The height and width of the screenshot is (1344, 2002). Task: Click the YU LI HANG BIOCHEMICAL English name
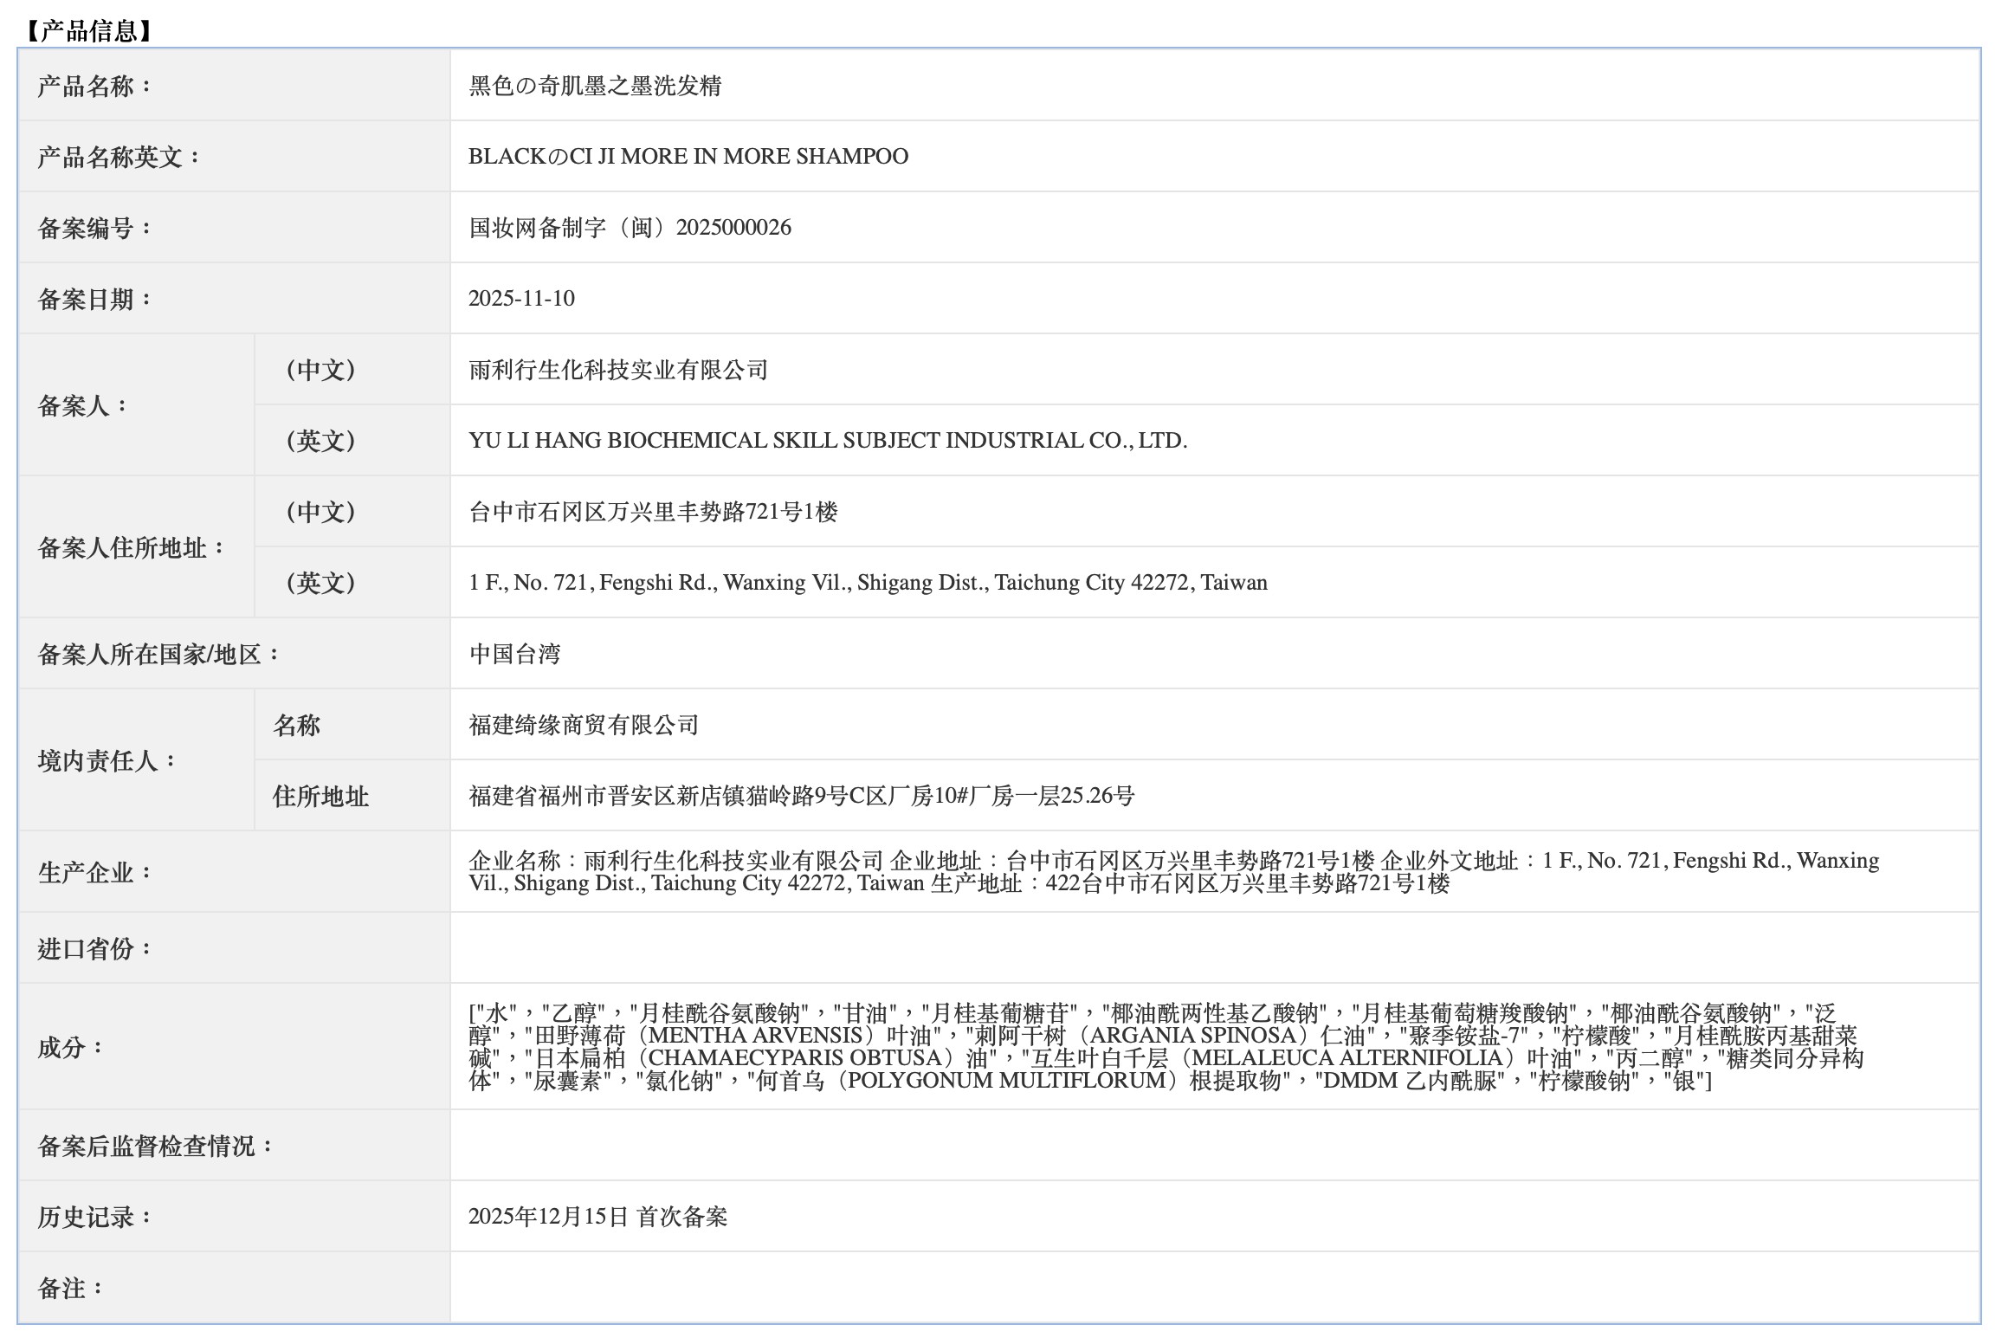tap(827, 441)
